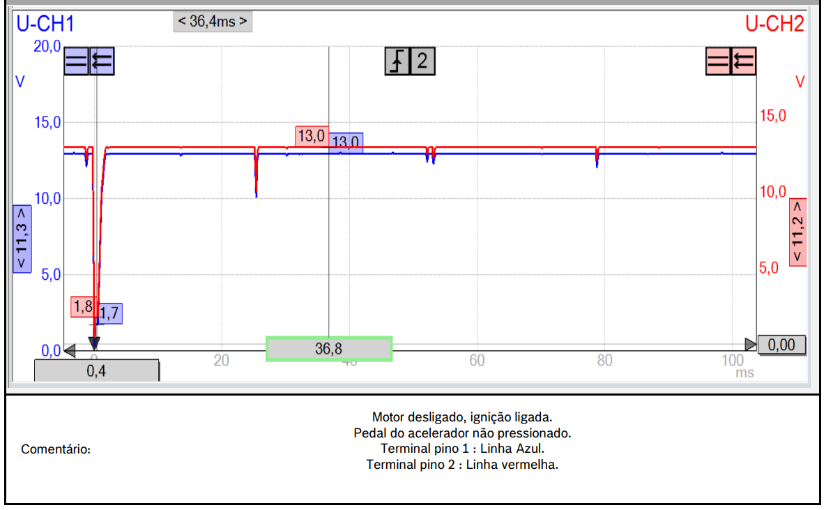
Task: Select the green 36,8 time cursor handle
Action: [329, 349]
